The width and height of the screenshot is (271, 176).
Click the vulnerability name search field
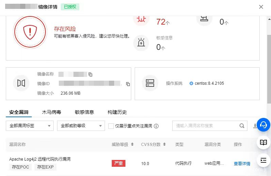[205, 126]
